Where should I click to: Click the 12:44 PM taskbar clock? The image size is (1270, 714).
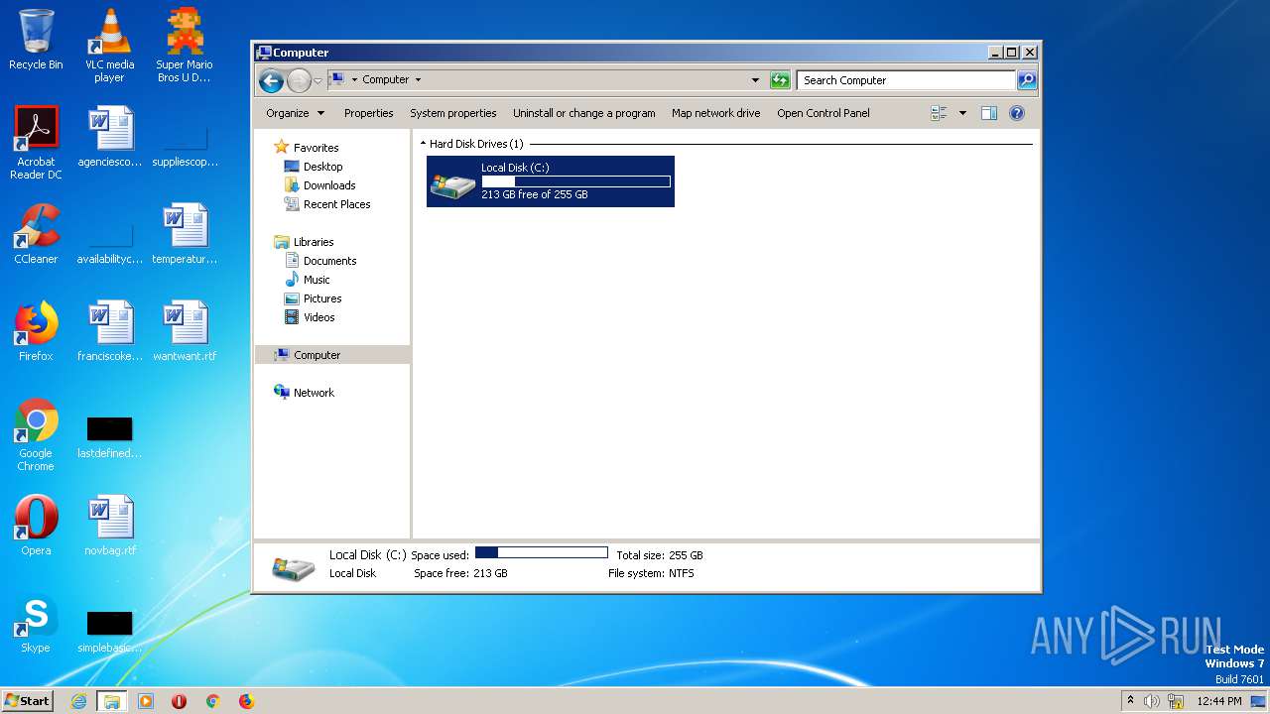pyautogui.click(x=1218, y=701)
